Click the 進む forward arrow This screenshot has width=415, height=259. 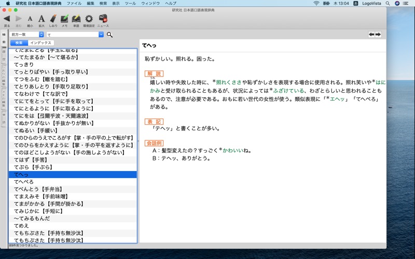click(19, 19)
